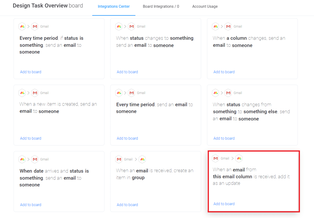Add 'When an email is received, create item' recipe
Image resolution: width=314 pixels, height=218 pixels.
[127, 205]
